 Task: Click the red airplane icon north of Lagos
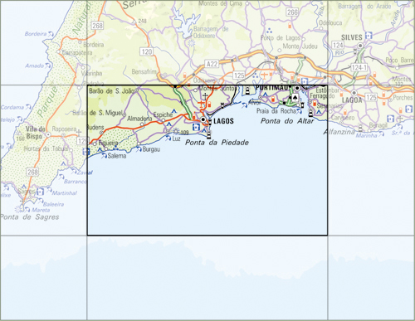coord(201,104)
